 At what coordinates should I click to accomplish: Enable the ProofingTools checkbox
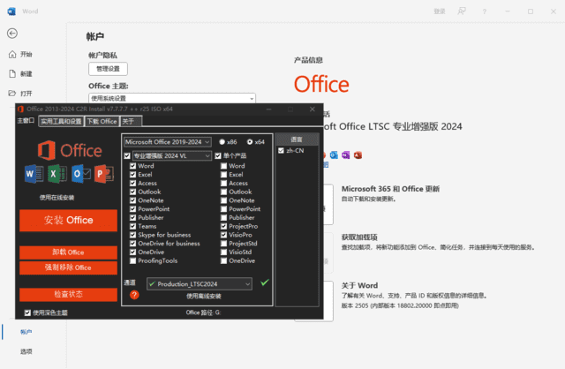click(x=132, y=261)
